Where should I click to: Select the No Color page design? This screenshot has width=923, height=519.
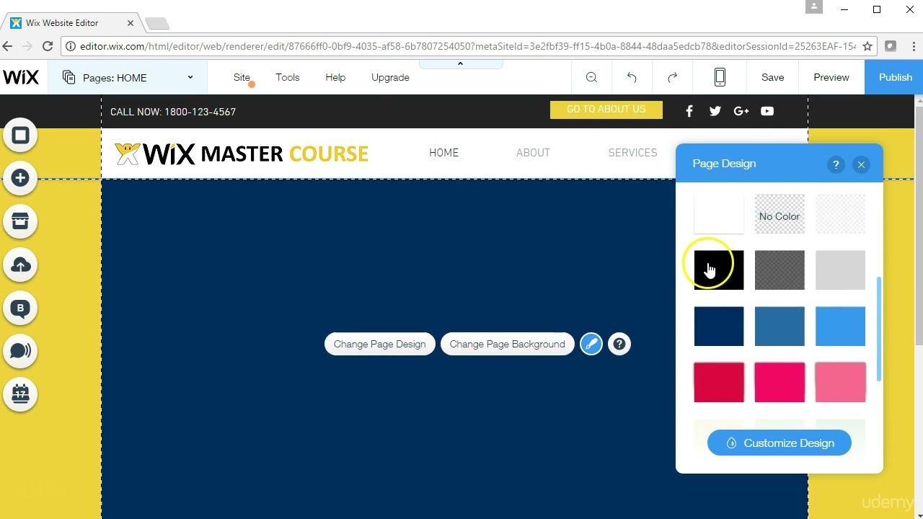[x=780, y=214]
